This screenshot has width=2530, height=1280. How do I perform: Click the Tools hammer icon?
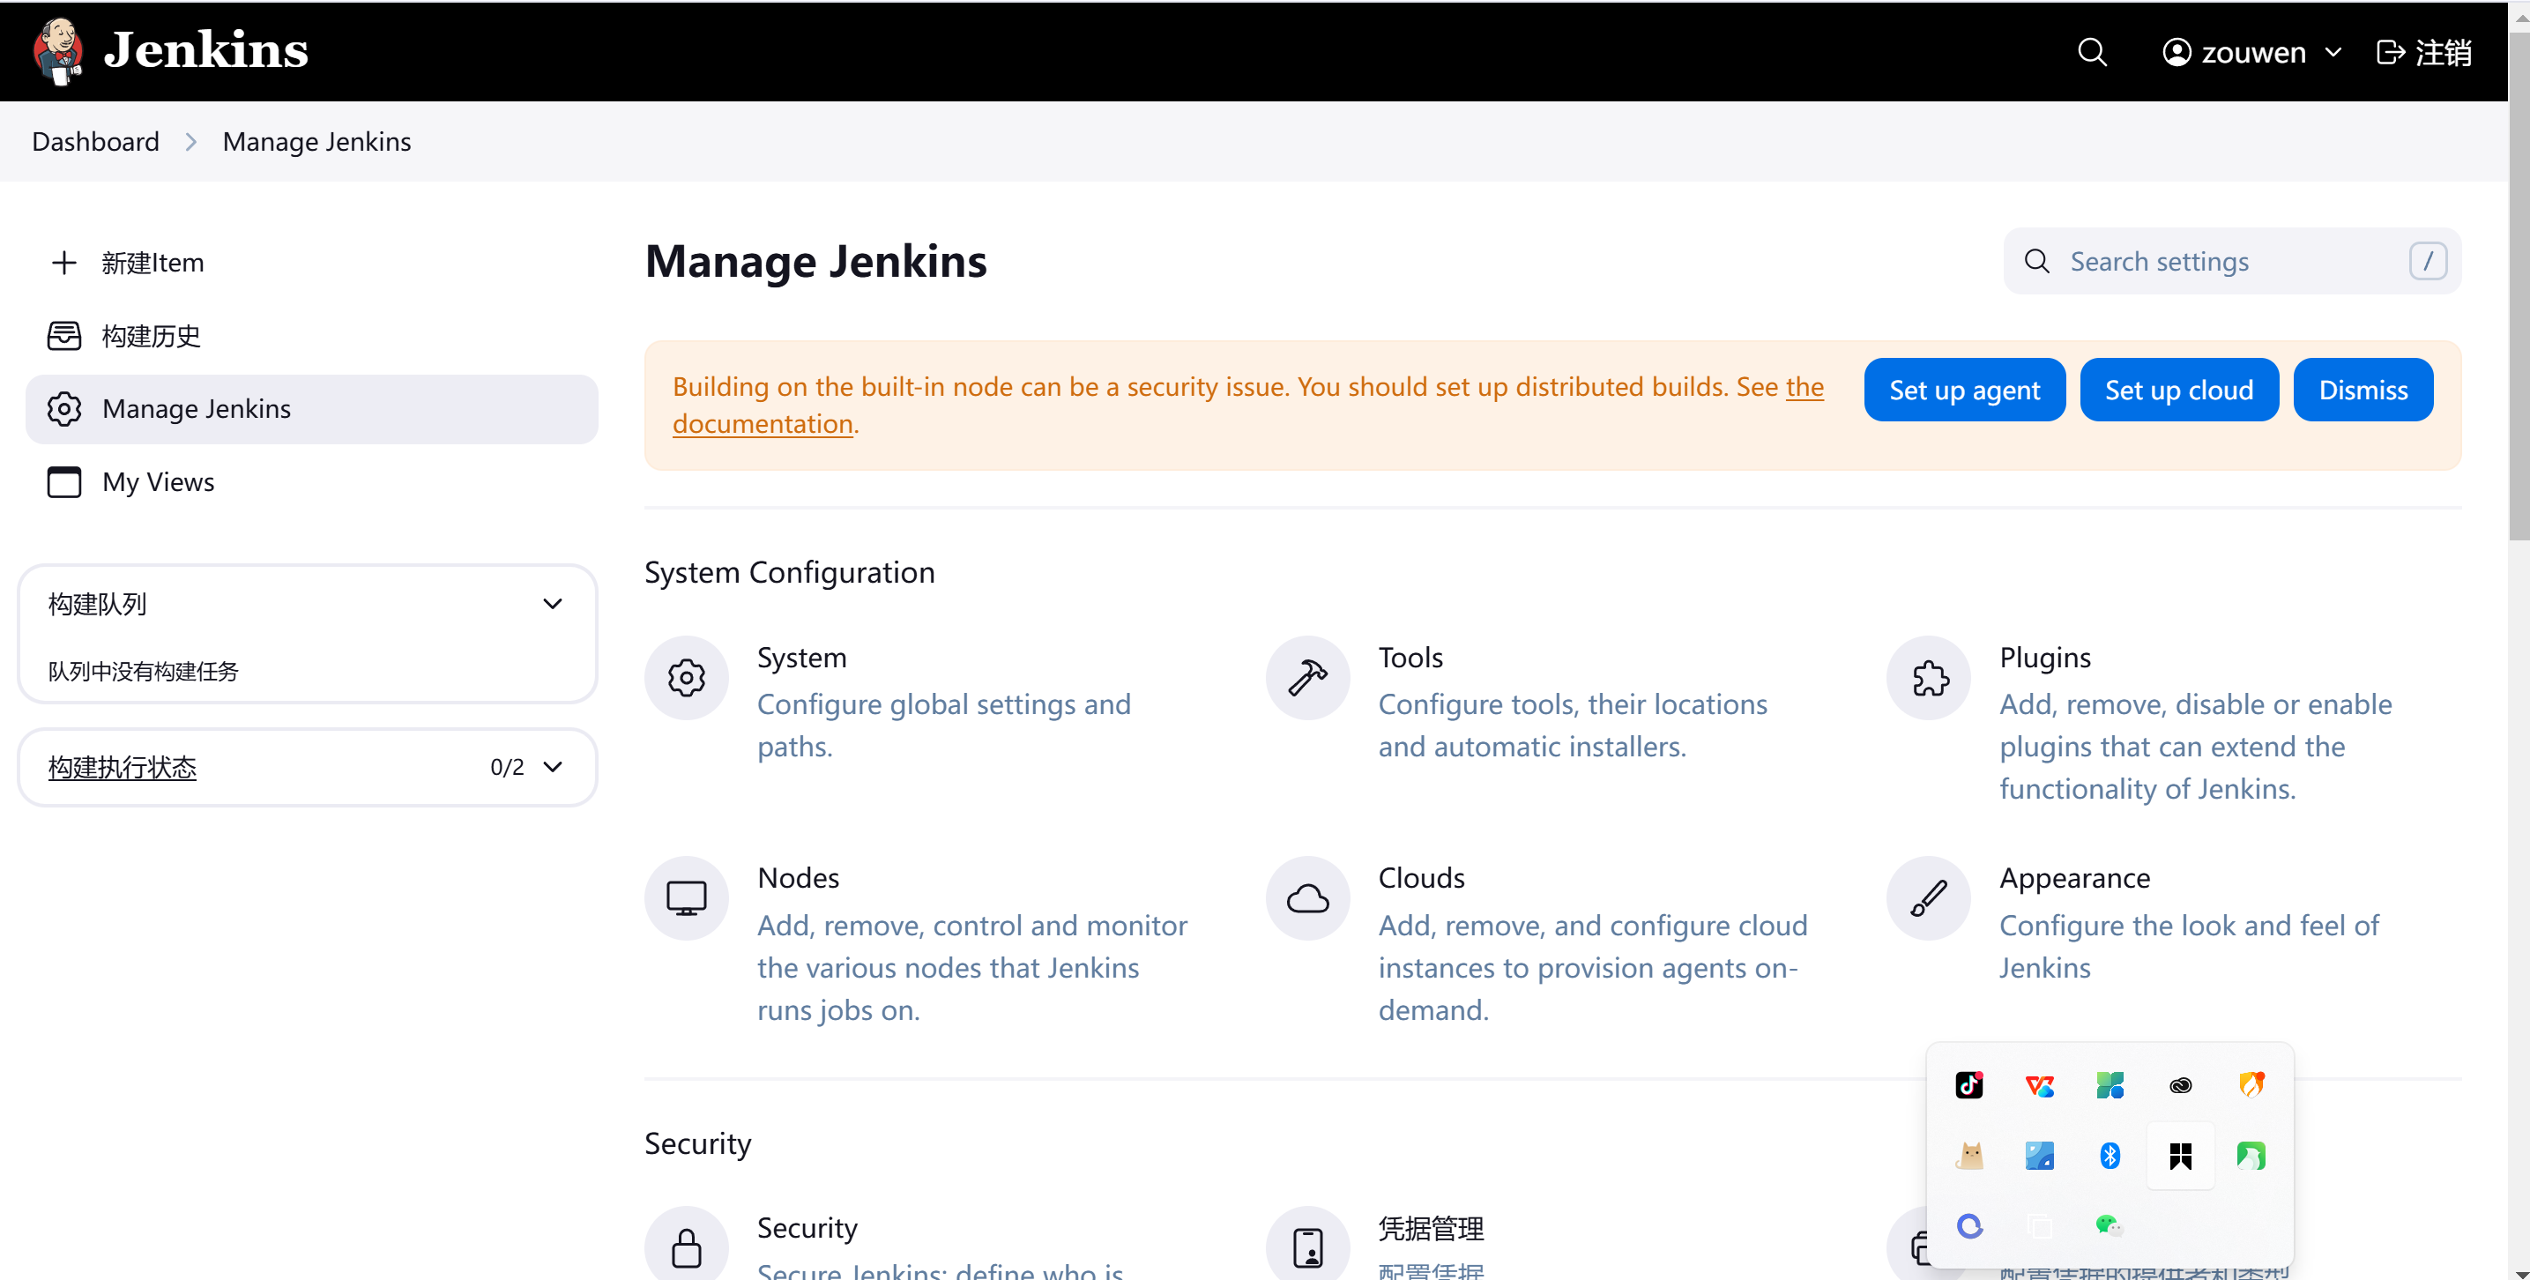(x=1307, y=678)
